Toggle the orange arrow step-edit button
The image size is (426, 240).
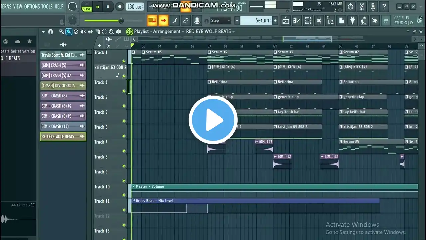click(x=163, y=20)
